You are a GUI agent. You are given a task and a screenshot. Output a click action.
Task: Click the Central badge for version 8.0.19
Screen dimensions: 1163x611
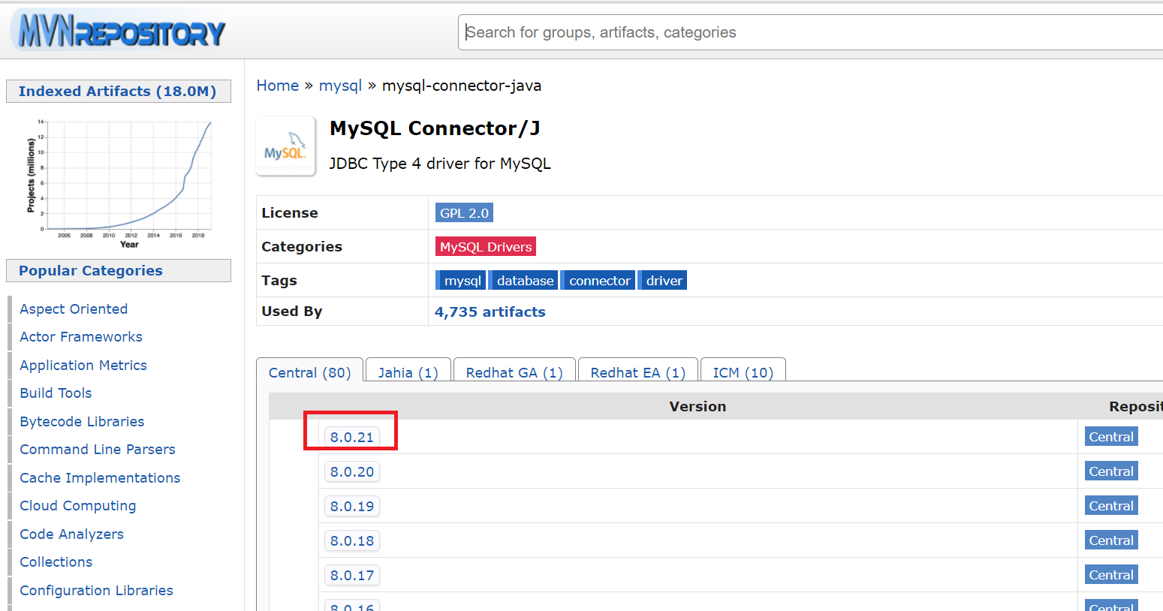coord(1111,506)
